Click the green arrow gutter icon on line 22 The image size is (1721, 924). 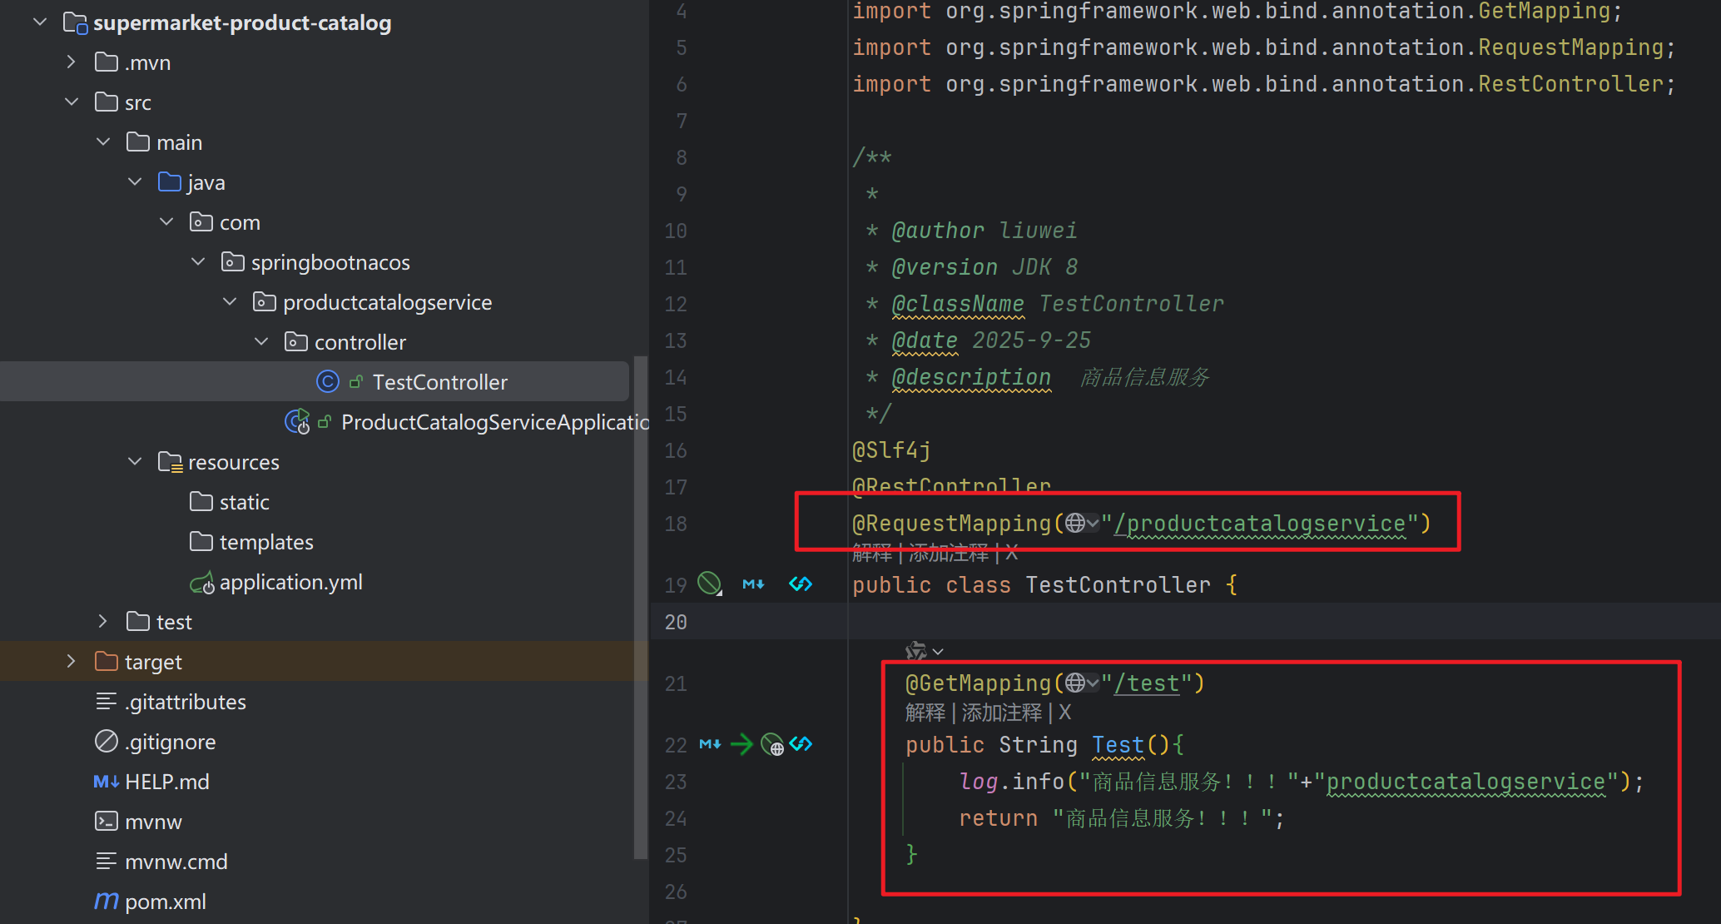(x=741, y=744)
